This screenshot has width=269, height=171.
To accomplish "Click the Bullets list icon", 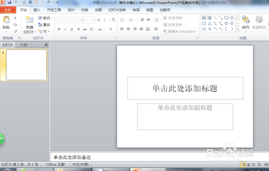I will pyautogui.click(x=122, y=20).
